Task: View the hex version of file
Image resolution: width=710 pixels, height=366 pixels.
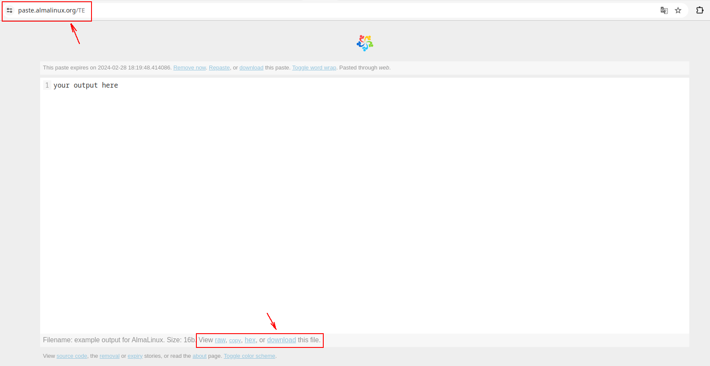Action: click(250, 340)
